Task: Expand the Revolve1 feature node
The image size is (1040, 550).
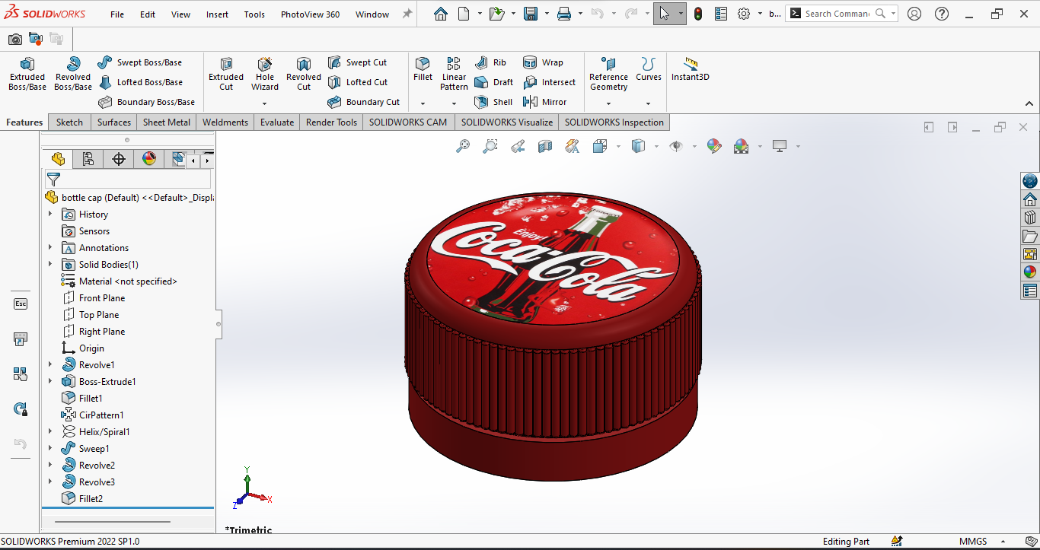Action: (51, 365)
